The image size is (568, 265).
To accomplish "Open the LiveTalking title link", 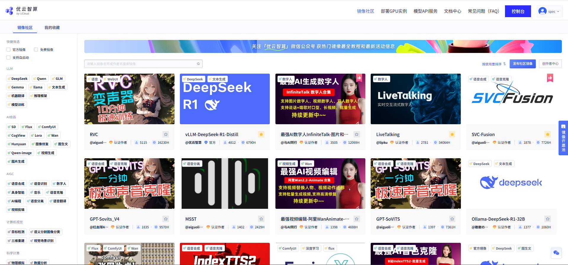I will click(x=388, y=135).
